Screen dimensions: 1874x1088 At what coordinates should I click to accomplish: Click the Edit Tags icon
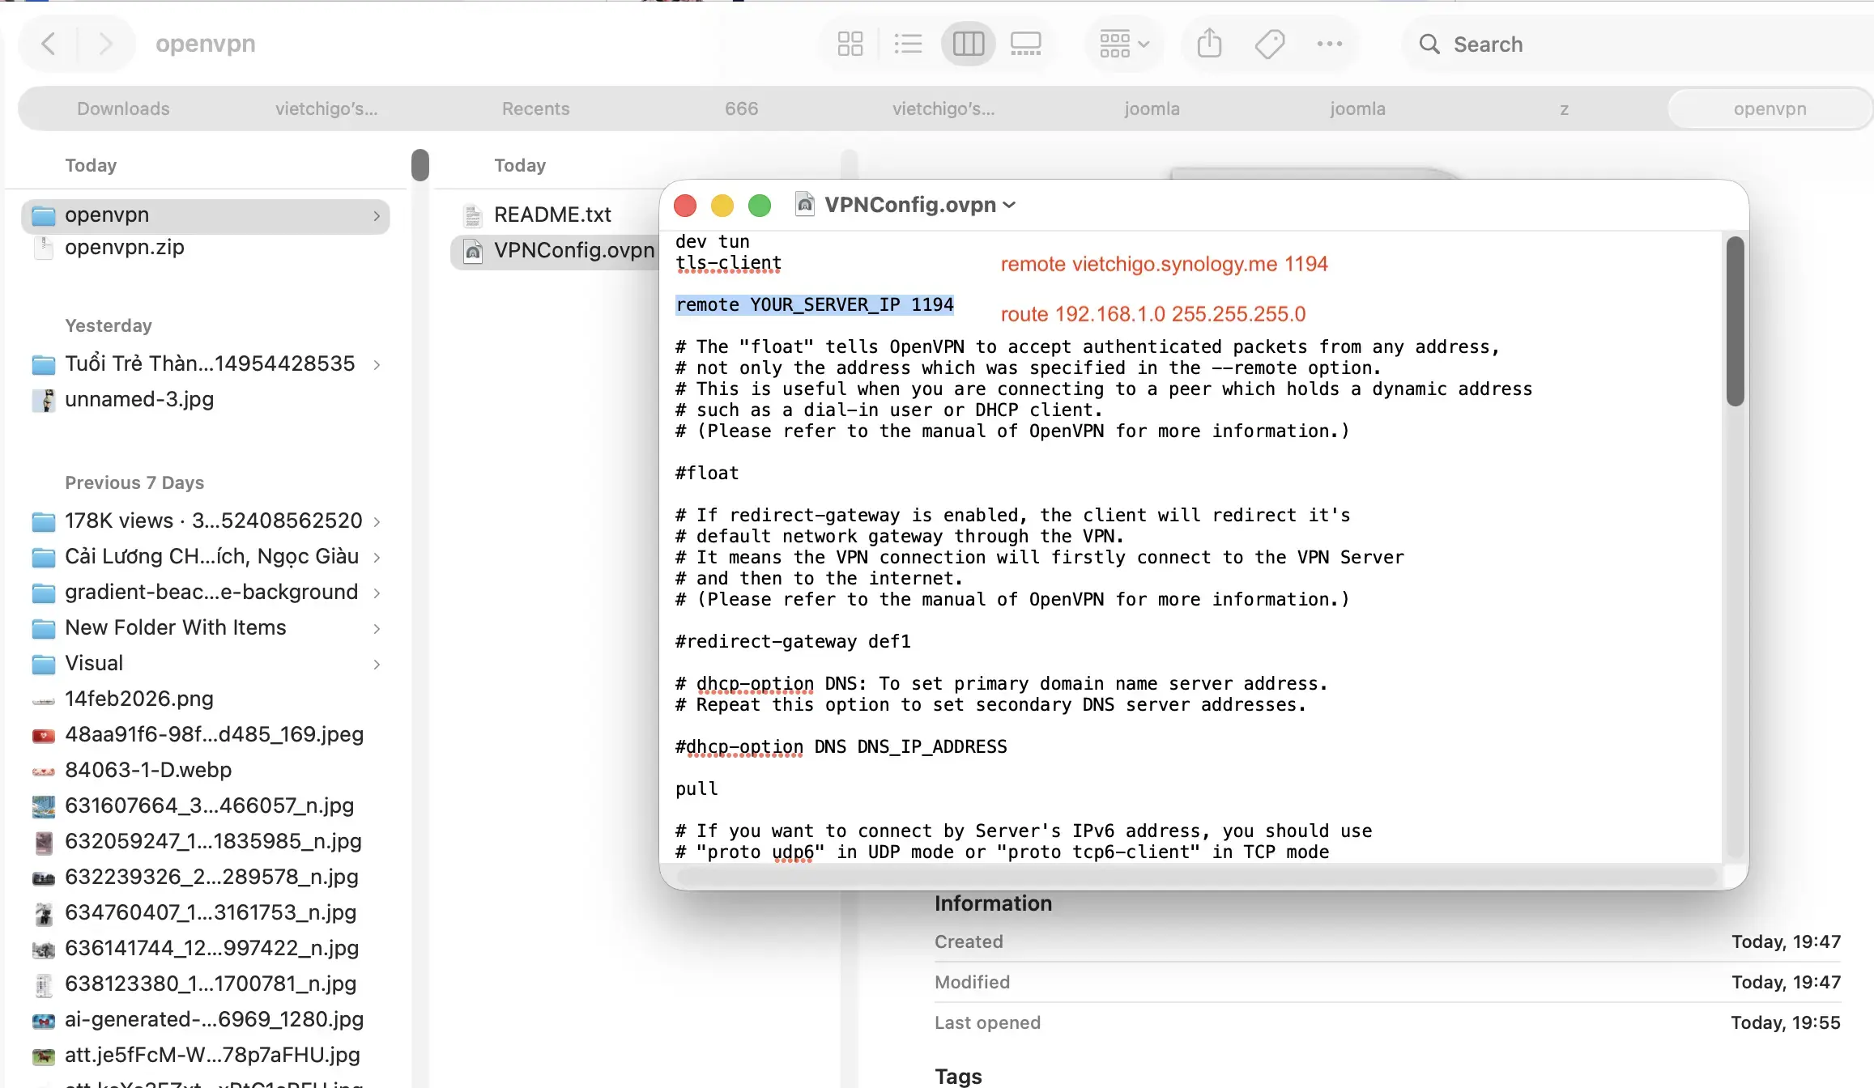[1270, 44]
